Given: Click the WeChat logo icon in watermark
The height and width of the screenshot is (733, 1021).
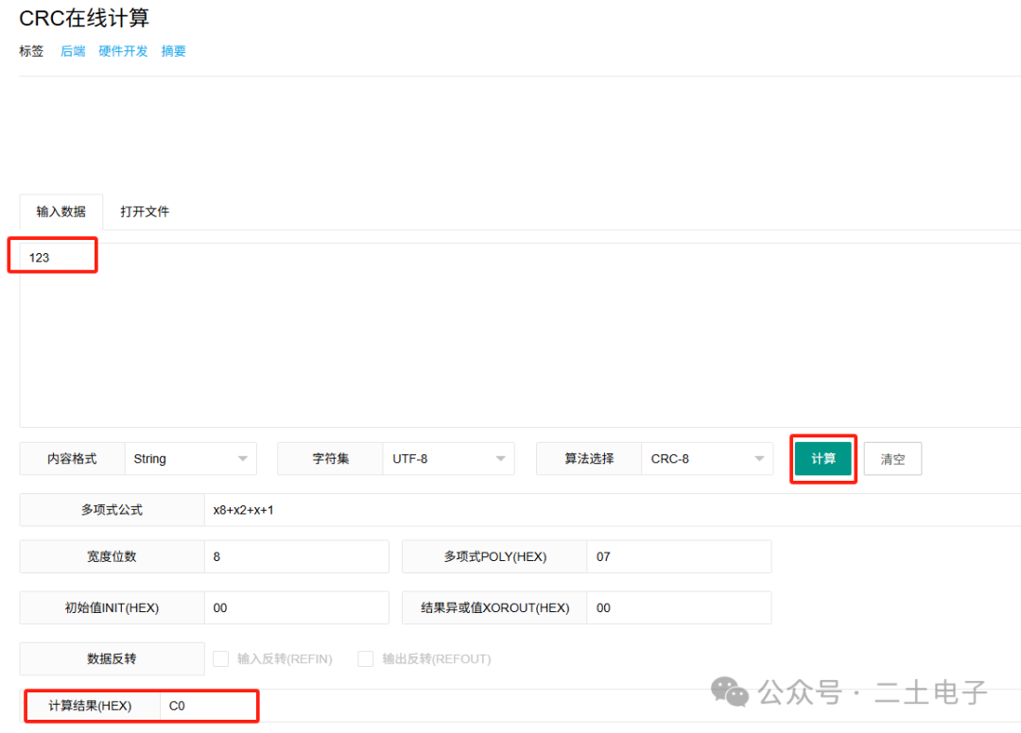Looking at the screenshot, I should point(730,691).
